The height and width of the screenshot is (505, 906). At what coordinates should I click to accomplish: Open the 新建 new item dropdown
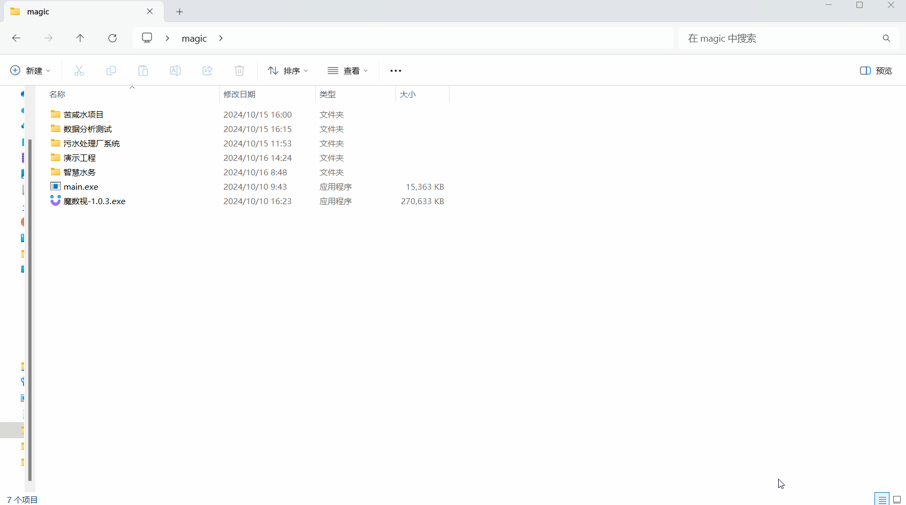(30, 71)
